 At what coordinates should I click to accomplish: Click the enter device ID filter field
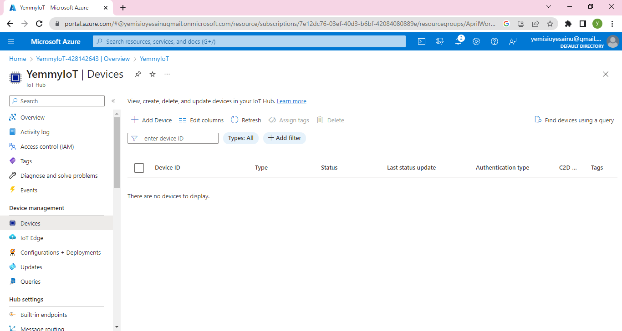pyautogui.click(x=173, y=138)
